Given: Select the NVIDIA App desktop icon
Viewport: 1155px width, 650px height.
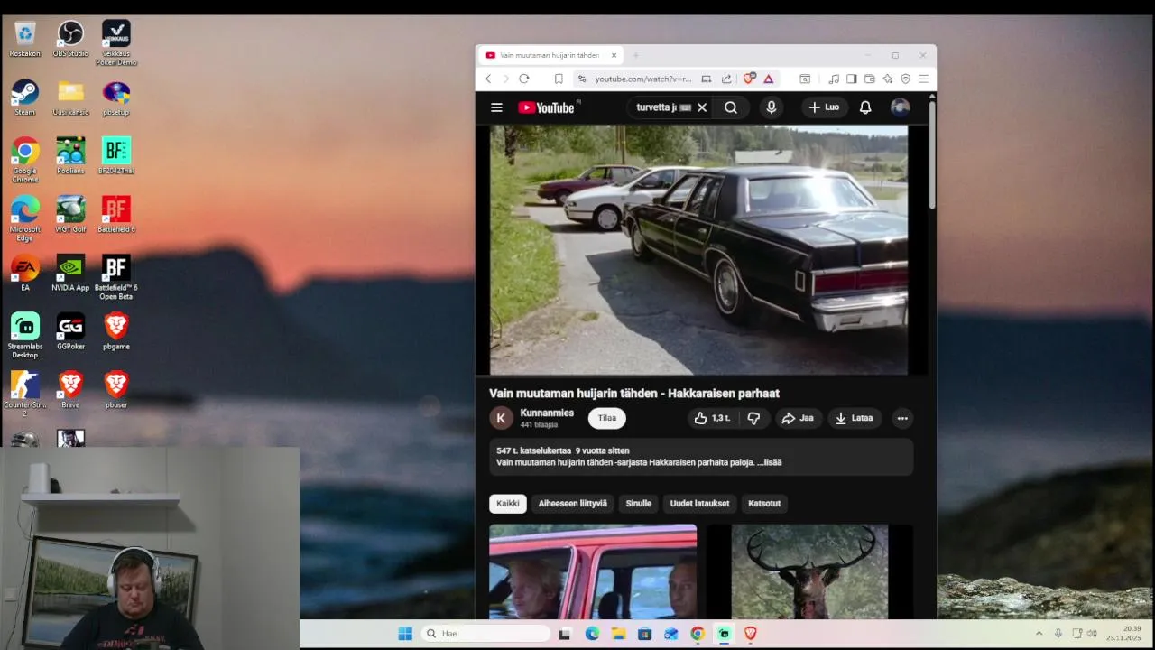Looking at the screenshot, I should (x=70, y=273).
